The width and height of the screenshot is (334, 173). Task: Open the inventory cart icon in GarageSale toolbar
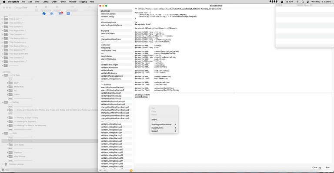pos(52,13)
